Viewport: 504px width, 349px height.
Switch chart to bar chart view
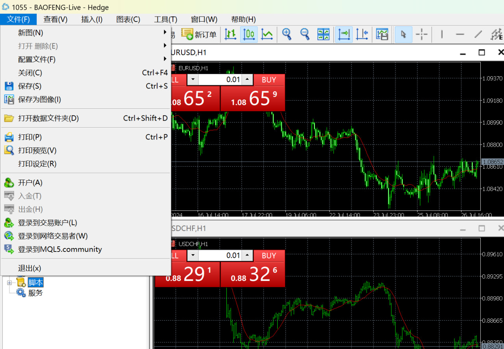click(x=230, y=35)
